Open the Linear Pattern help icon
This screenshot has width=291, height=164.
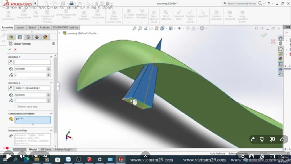53,44
